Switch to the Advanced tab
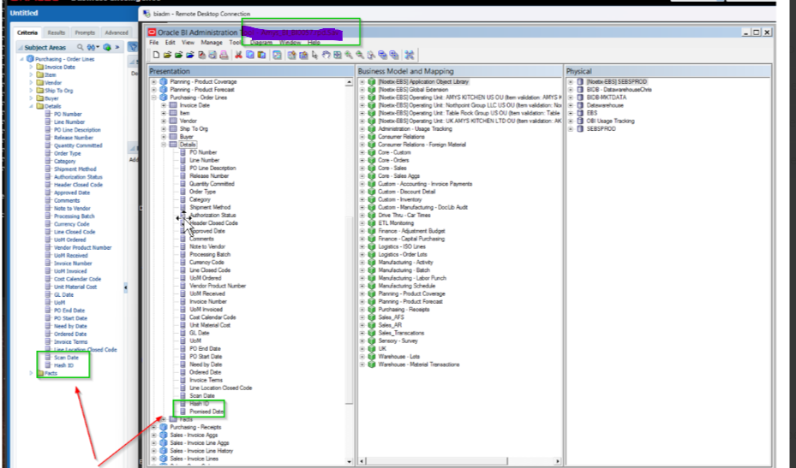The height and width of the screenshot is (468, 796). pyautogui.click(x=117, y=33)
